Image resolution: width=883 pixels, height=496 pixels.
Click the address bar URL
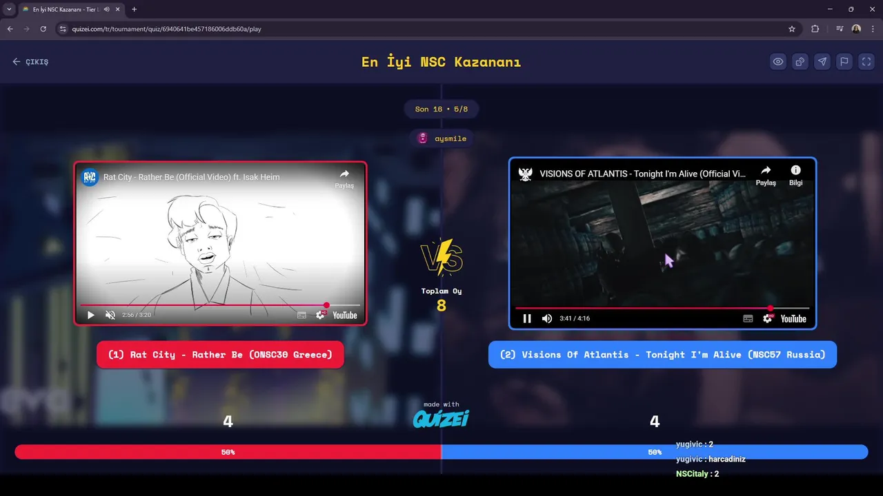(x=166, y=29)
